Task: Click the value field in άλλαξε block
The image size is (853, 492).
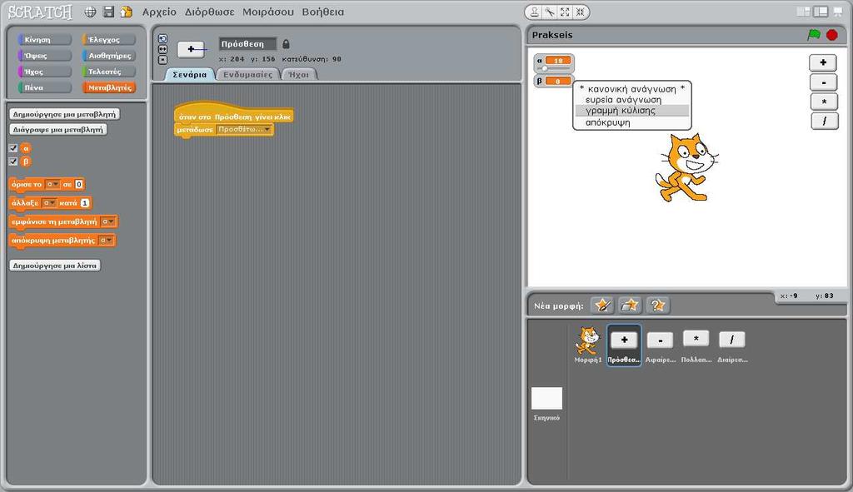Action: [85, 203]
